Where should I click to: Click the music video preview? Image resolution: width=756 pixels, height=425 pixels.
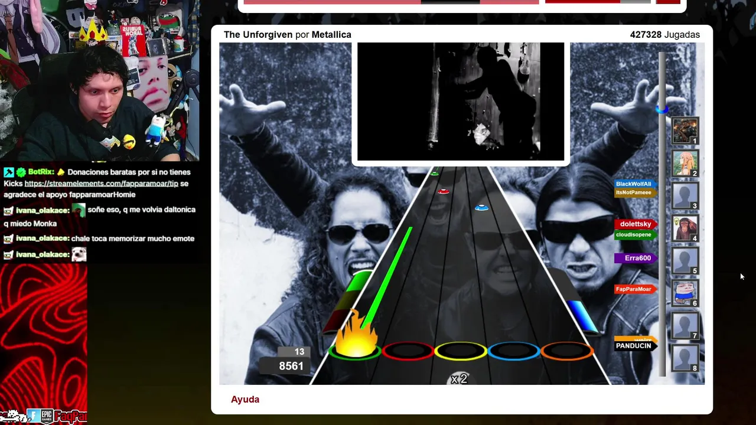(x=461, y=102)
